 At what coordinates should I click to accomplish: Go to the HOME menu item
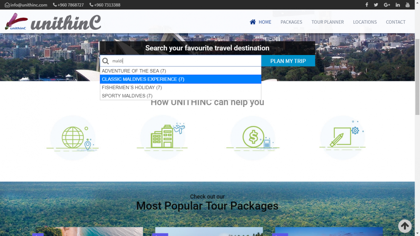pos(265,22)
